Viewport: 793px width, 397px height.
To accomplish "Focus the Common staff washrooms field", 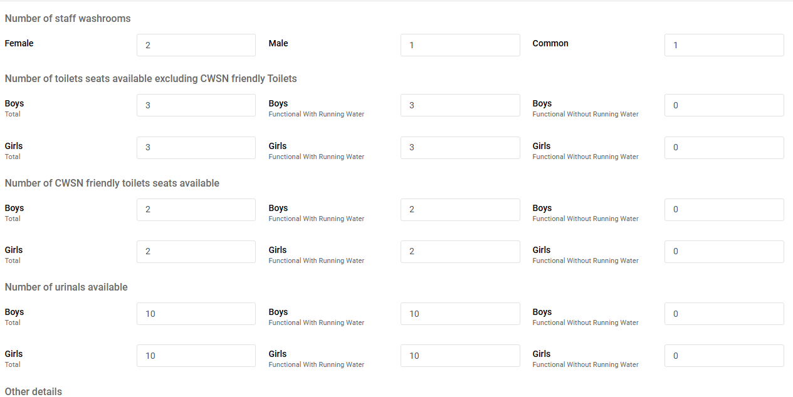I will pyautogui.click(x=723, y=45).
